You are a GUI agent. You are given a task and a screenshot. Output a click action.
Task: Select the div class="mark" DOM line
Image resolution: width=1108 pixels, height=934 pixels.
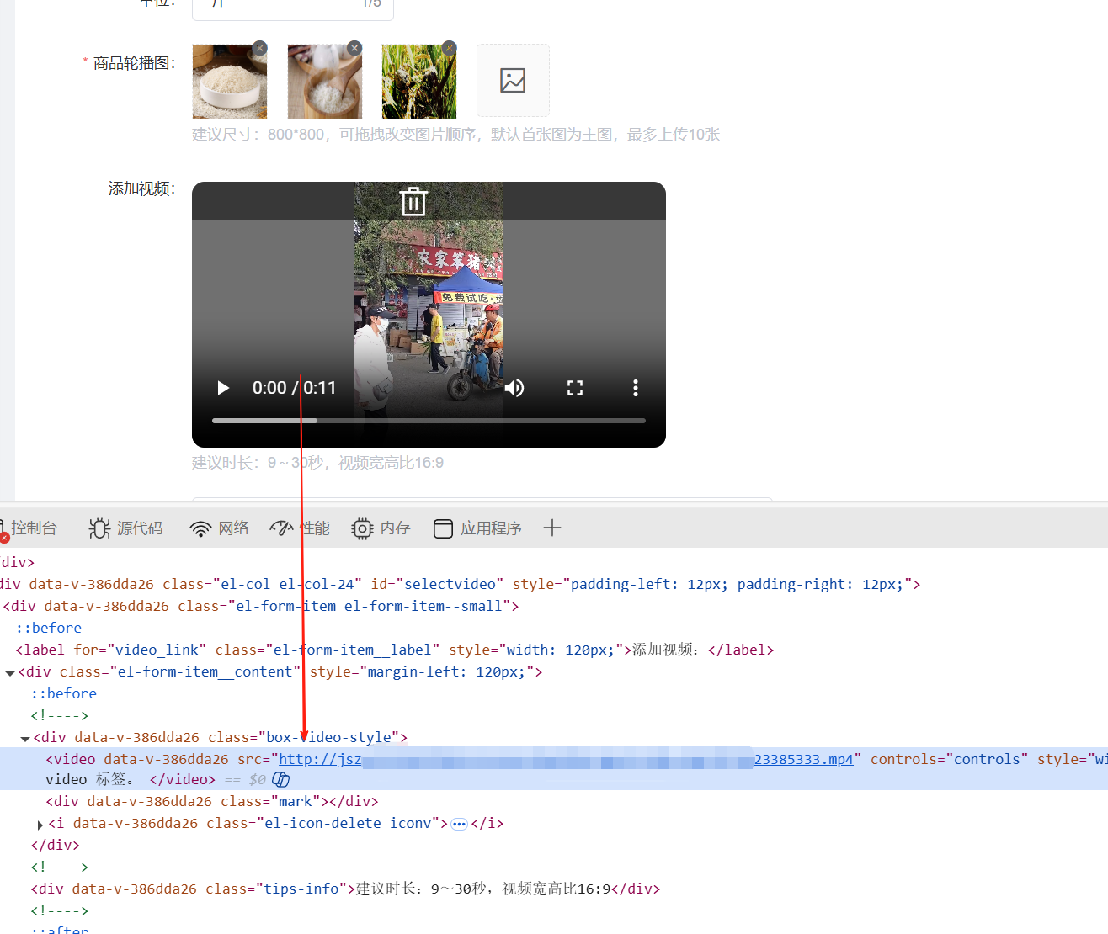pos(212,801)
